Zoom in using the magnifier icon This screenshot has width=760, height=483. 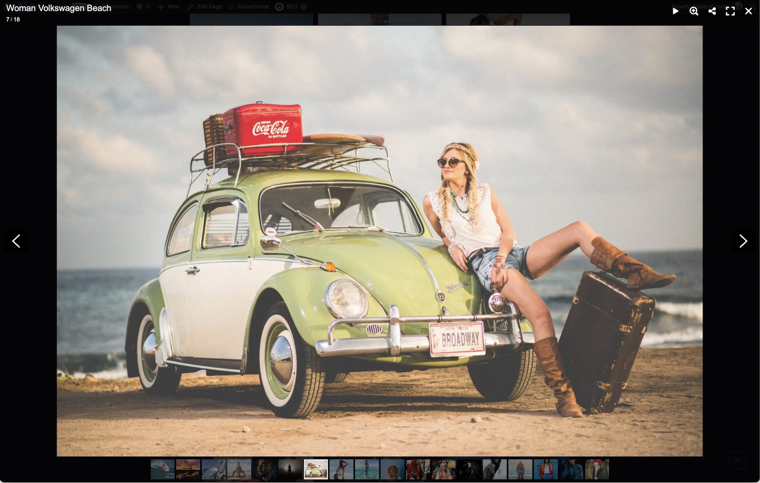694,11
